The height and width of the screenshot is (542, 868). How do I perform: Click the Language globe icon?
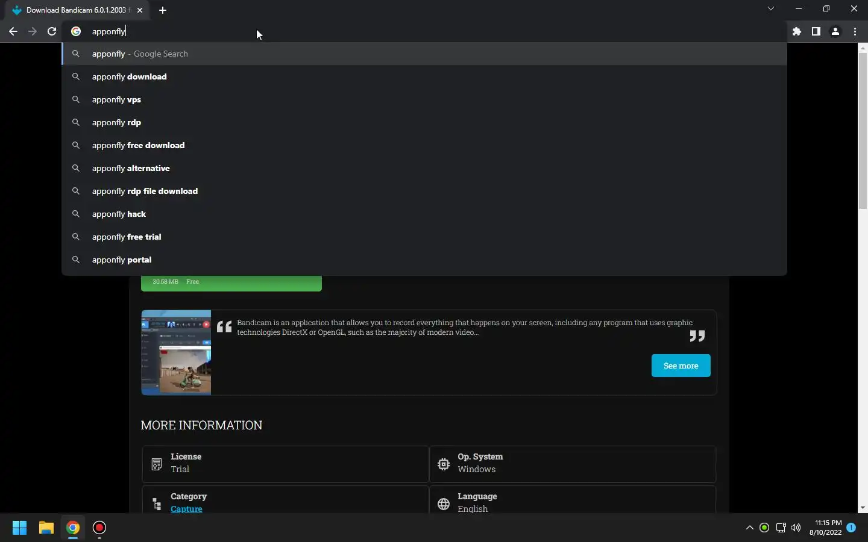pos(444,504)
